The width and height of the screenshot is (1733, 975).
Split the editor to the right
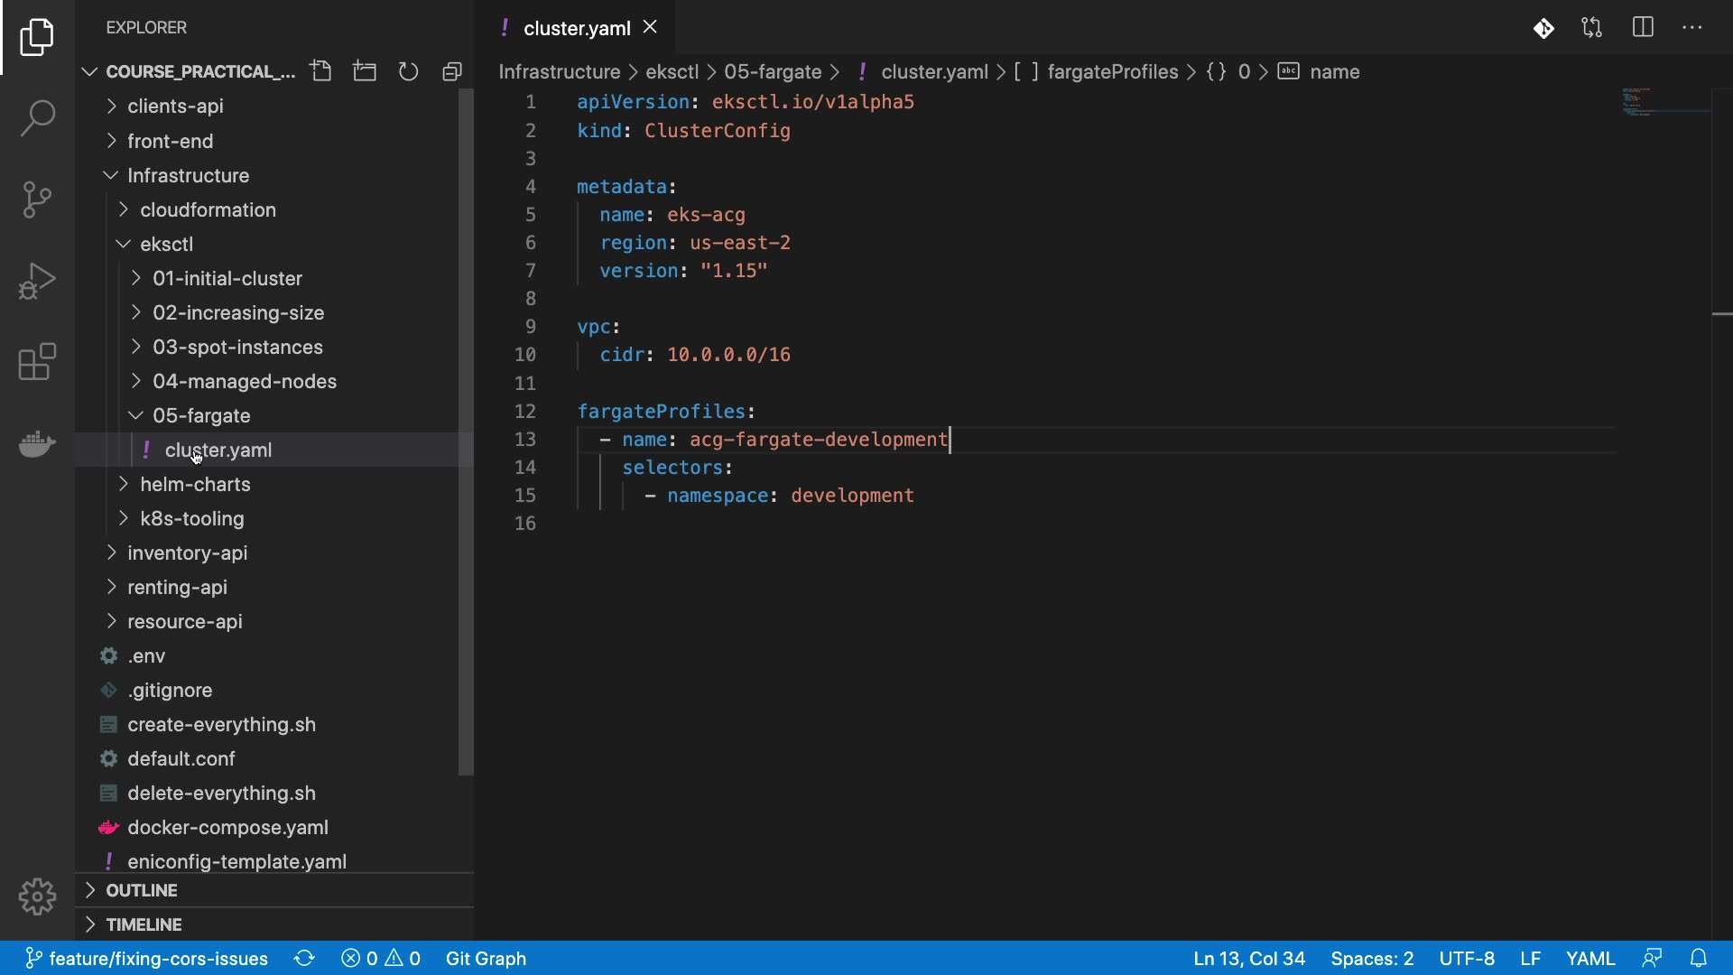(1643, 28)
